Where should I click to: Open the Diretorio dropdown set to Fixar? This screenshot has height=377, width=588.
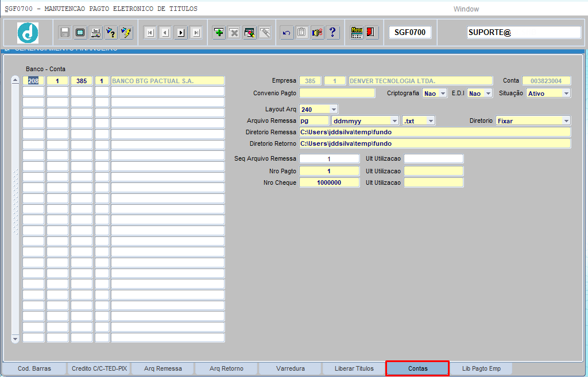(566, 121)
